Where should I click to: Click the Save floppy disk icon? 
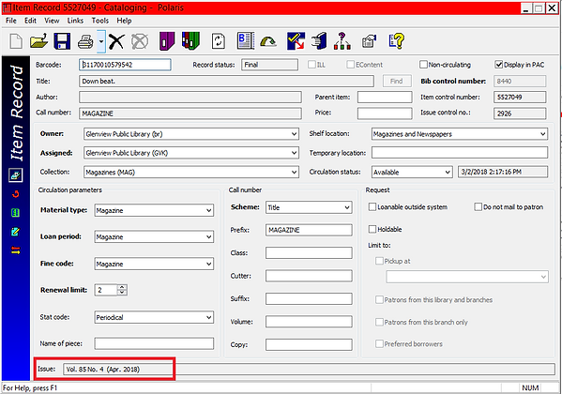click(x=62, y=41)
